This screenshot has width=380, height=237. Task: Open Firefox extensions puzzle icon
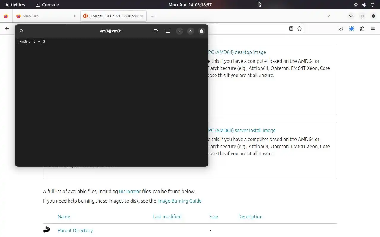click(x=362, y=28)
